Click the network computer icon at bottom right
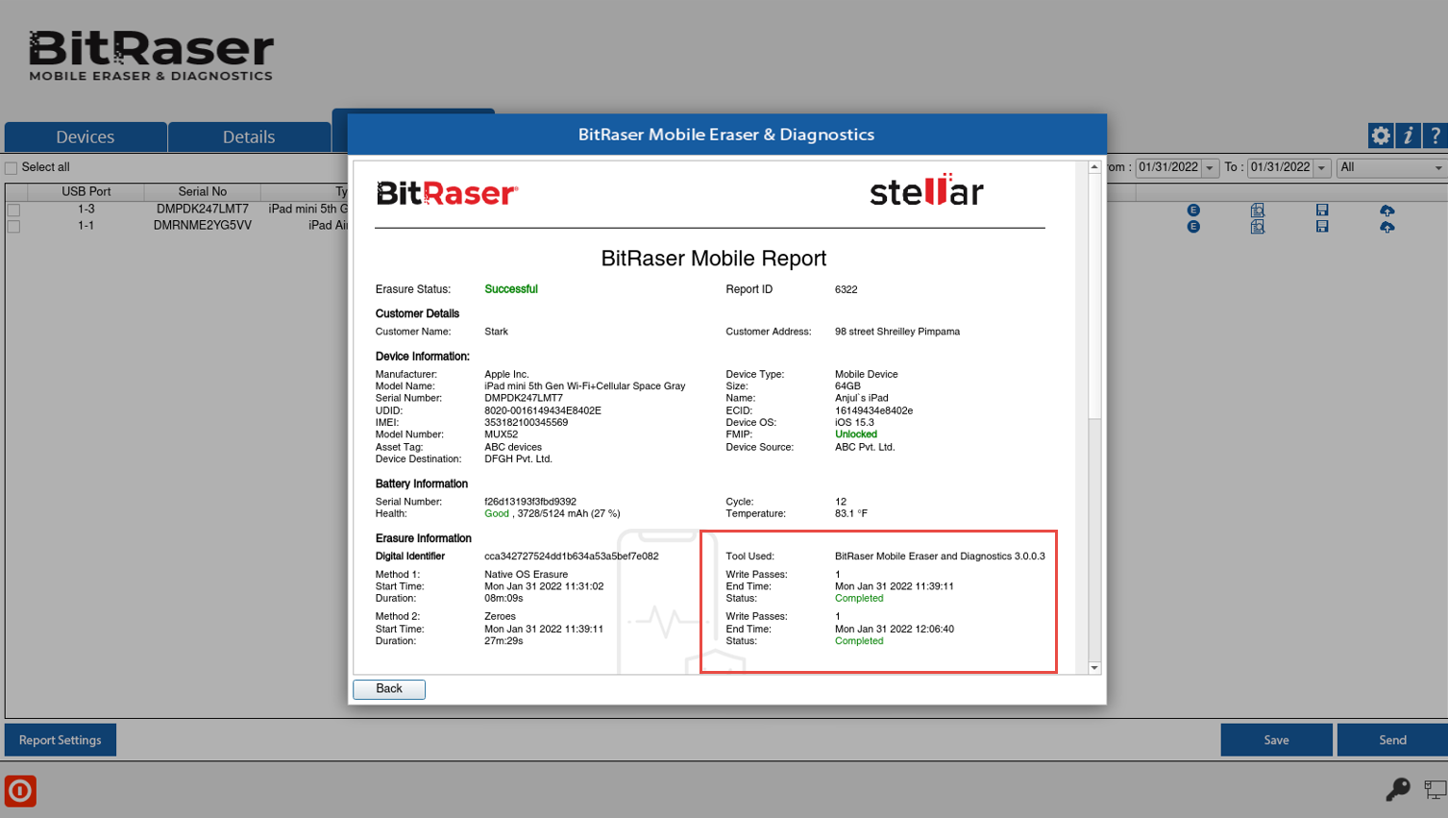 click(1436, 790)
